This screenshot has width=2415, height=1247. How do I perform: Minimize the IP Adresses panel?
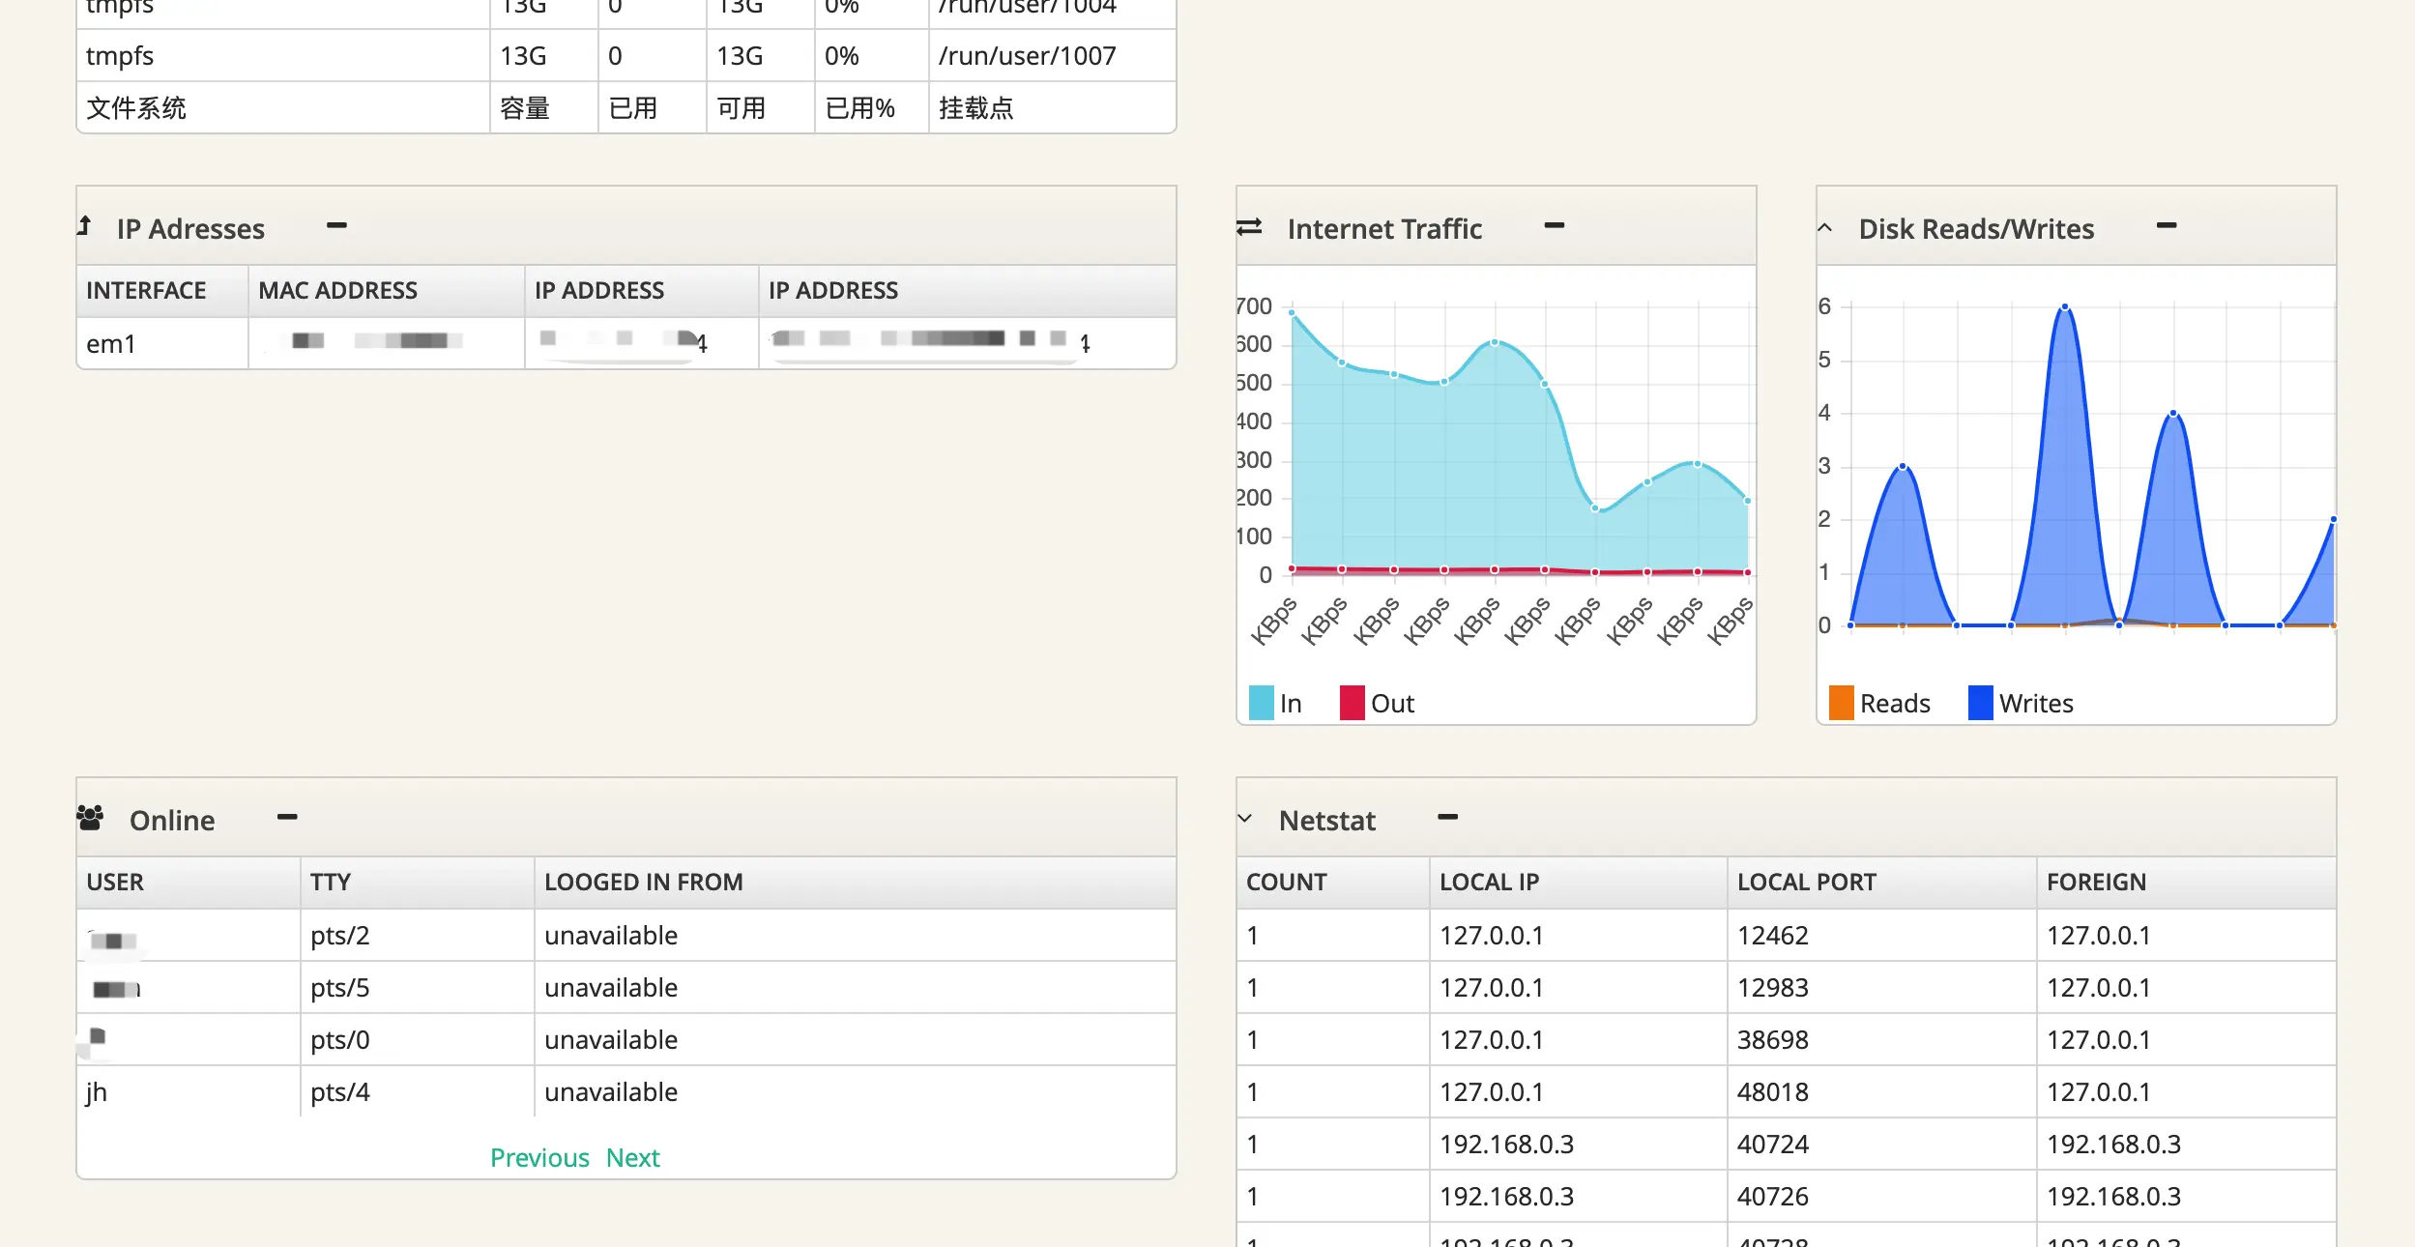pos(336,226)
